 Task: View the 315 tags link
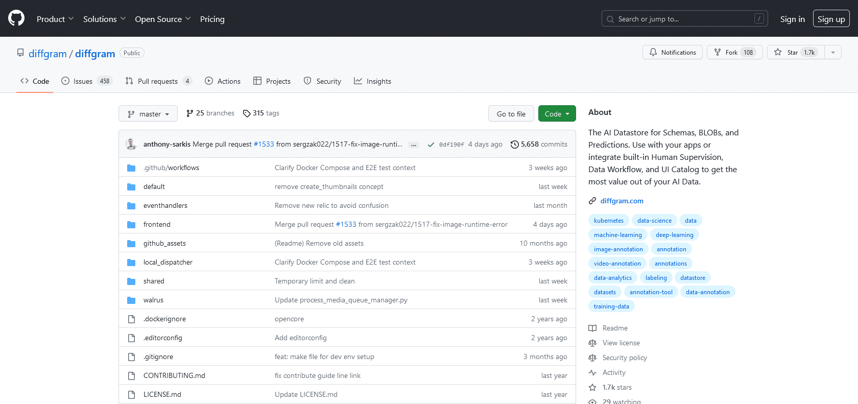coord(261,113)
